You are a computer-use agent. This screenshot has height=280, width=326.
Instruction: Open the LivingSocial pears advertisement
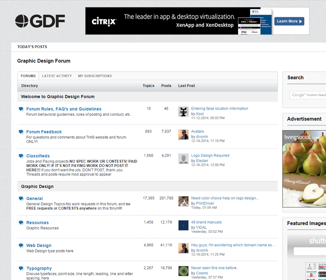[x=304, y=169]
